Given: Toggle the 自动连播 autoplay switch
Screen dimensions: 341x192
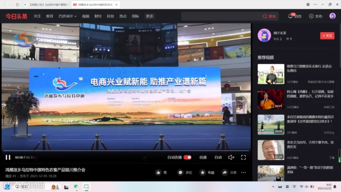Looking at the screenshot, I should tap(187, 157).
